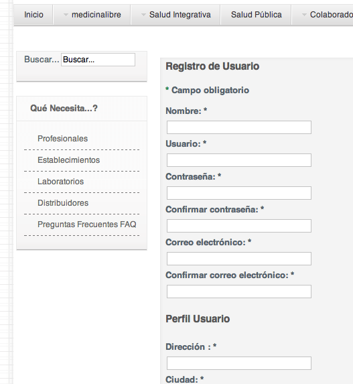Open the Establecimientos link
Screen dimensions: 353x384
point(68,160)
